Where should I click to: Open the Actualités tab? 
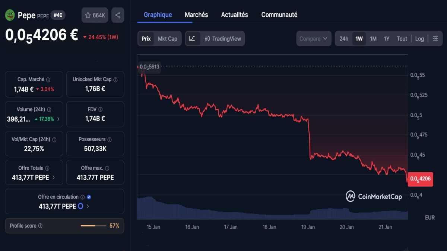coord(235,15)
